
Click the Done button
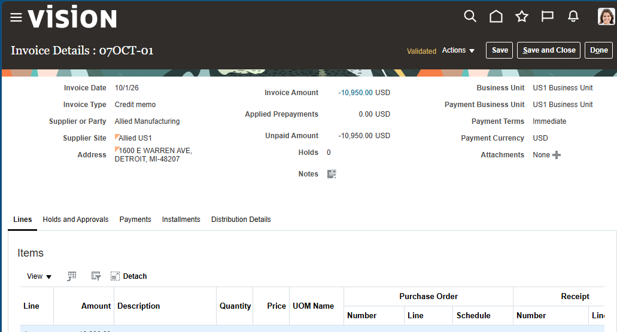coord(598,50)
